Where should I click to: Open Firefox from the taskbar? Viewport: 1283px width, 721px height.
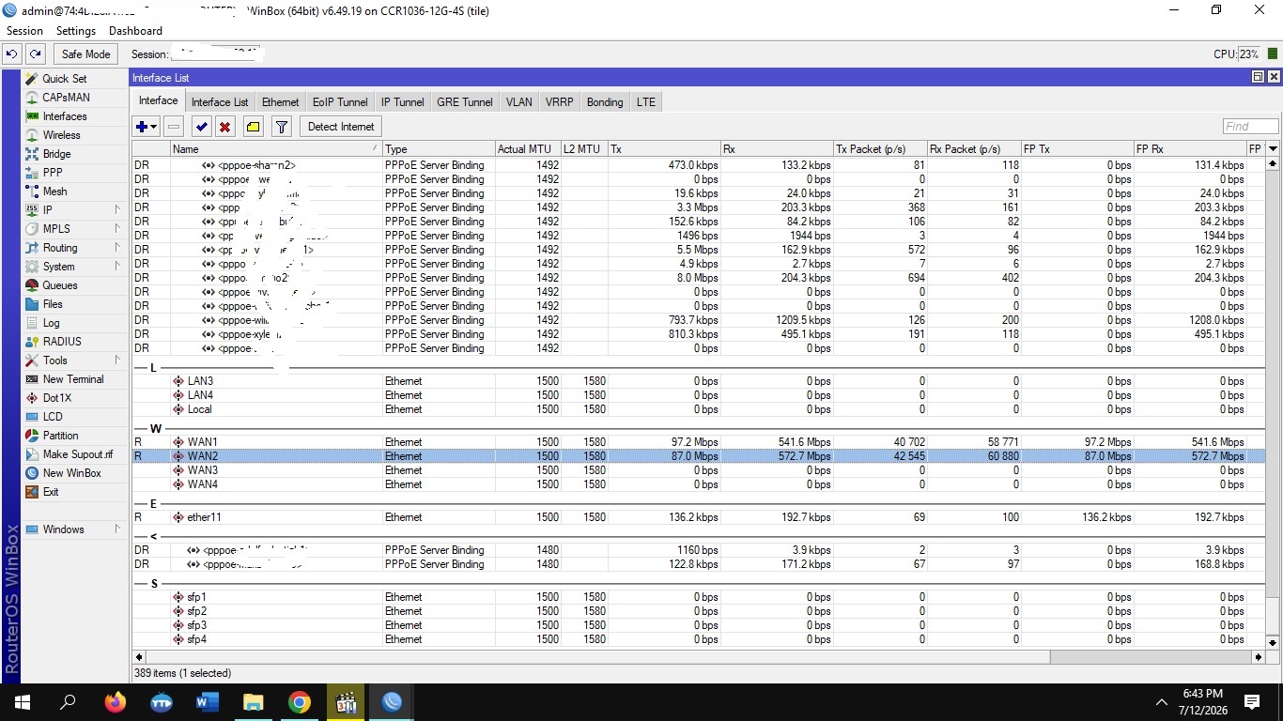116,702
